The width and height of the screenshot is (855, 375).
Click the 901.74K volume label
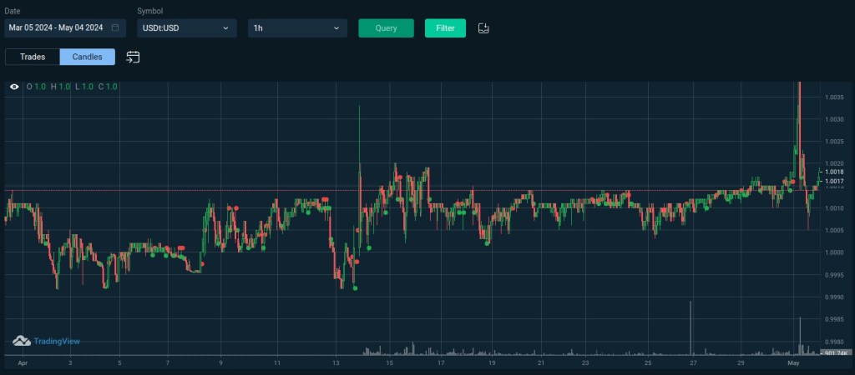(x=834, y=354)
